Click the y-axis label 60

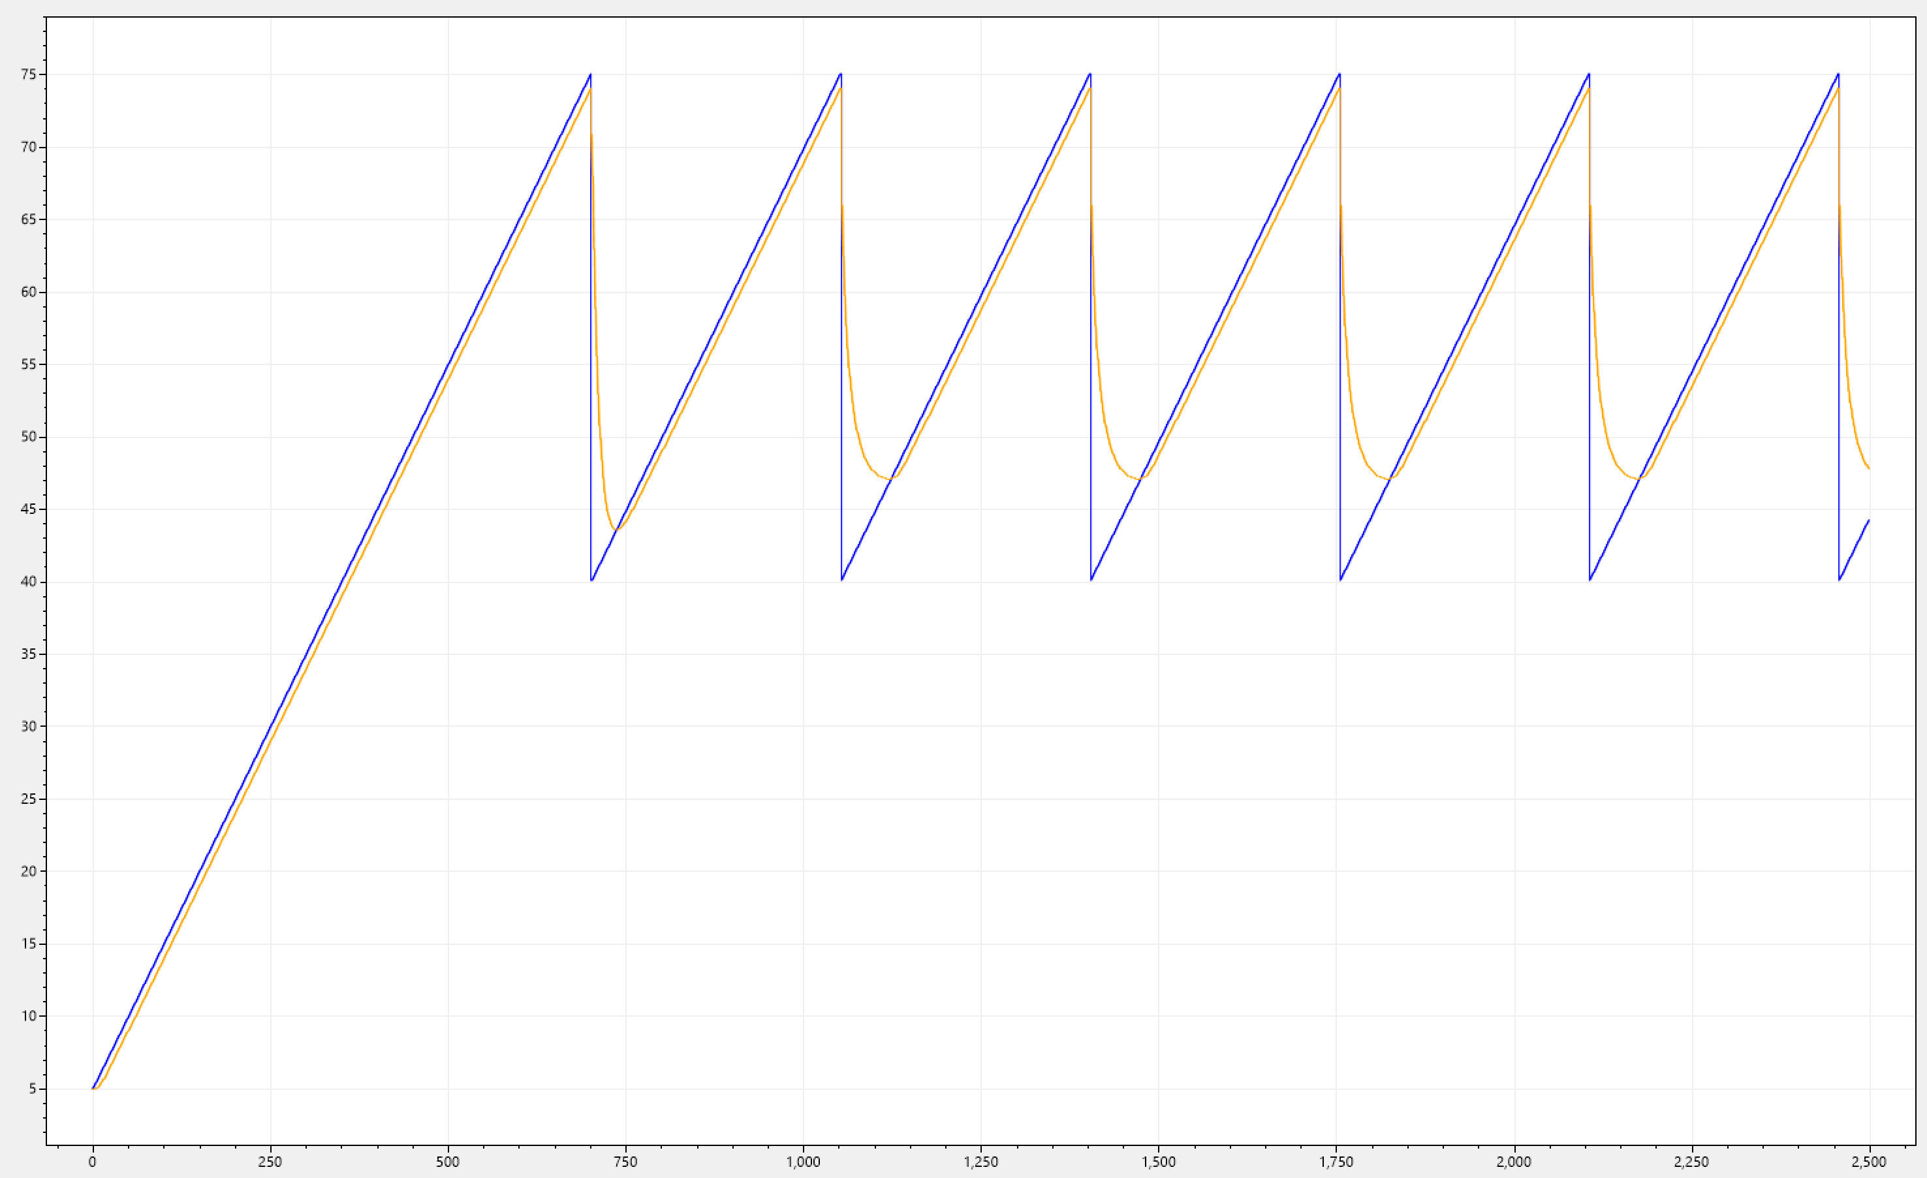pyautogui.click(x=29, y=292)
